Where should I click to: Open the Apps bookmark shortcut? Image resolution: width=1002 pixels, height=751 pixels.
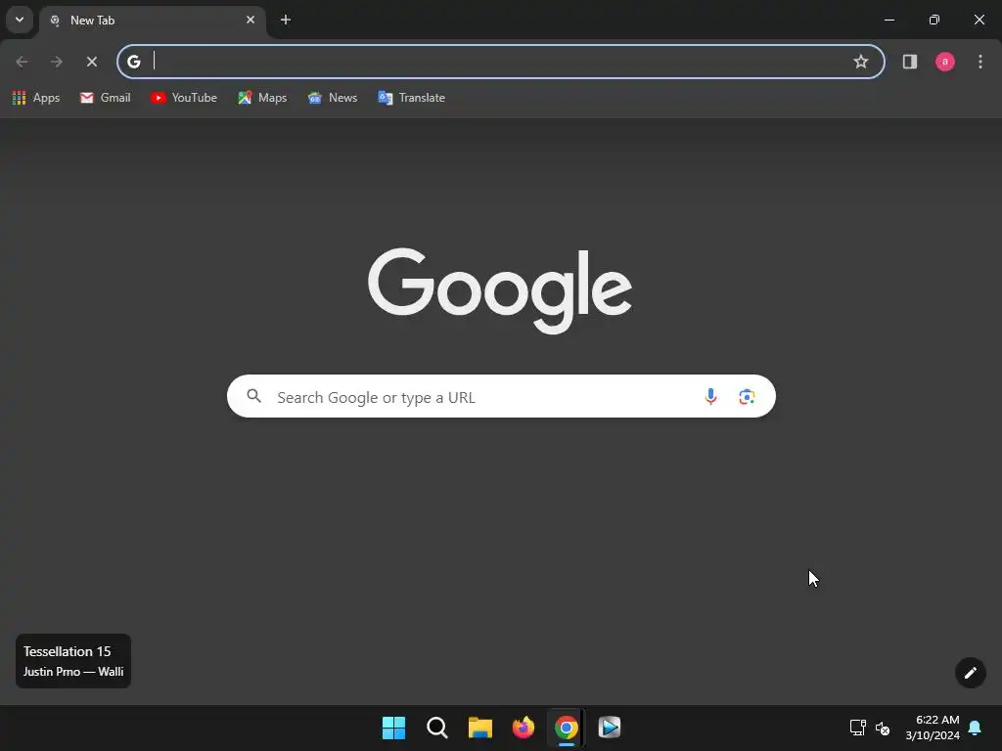(36, 98)
